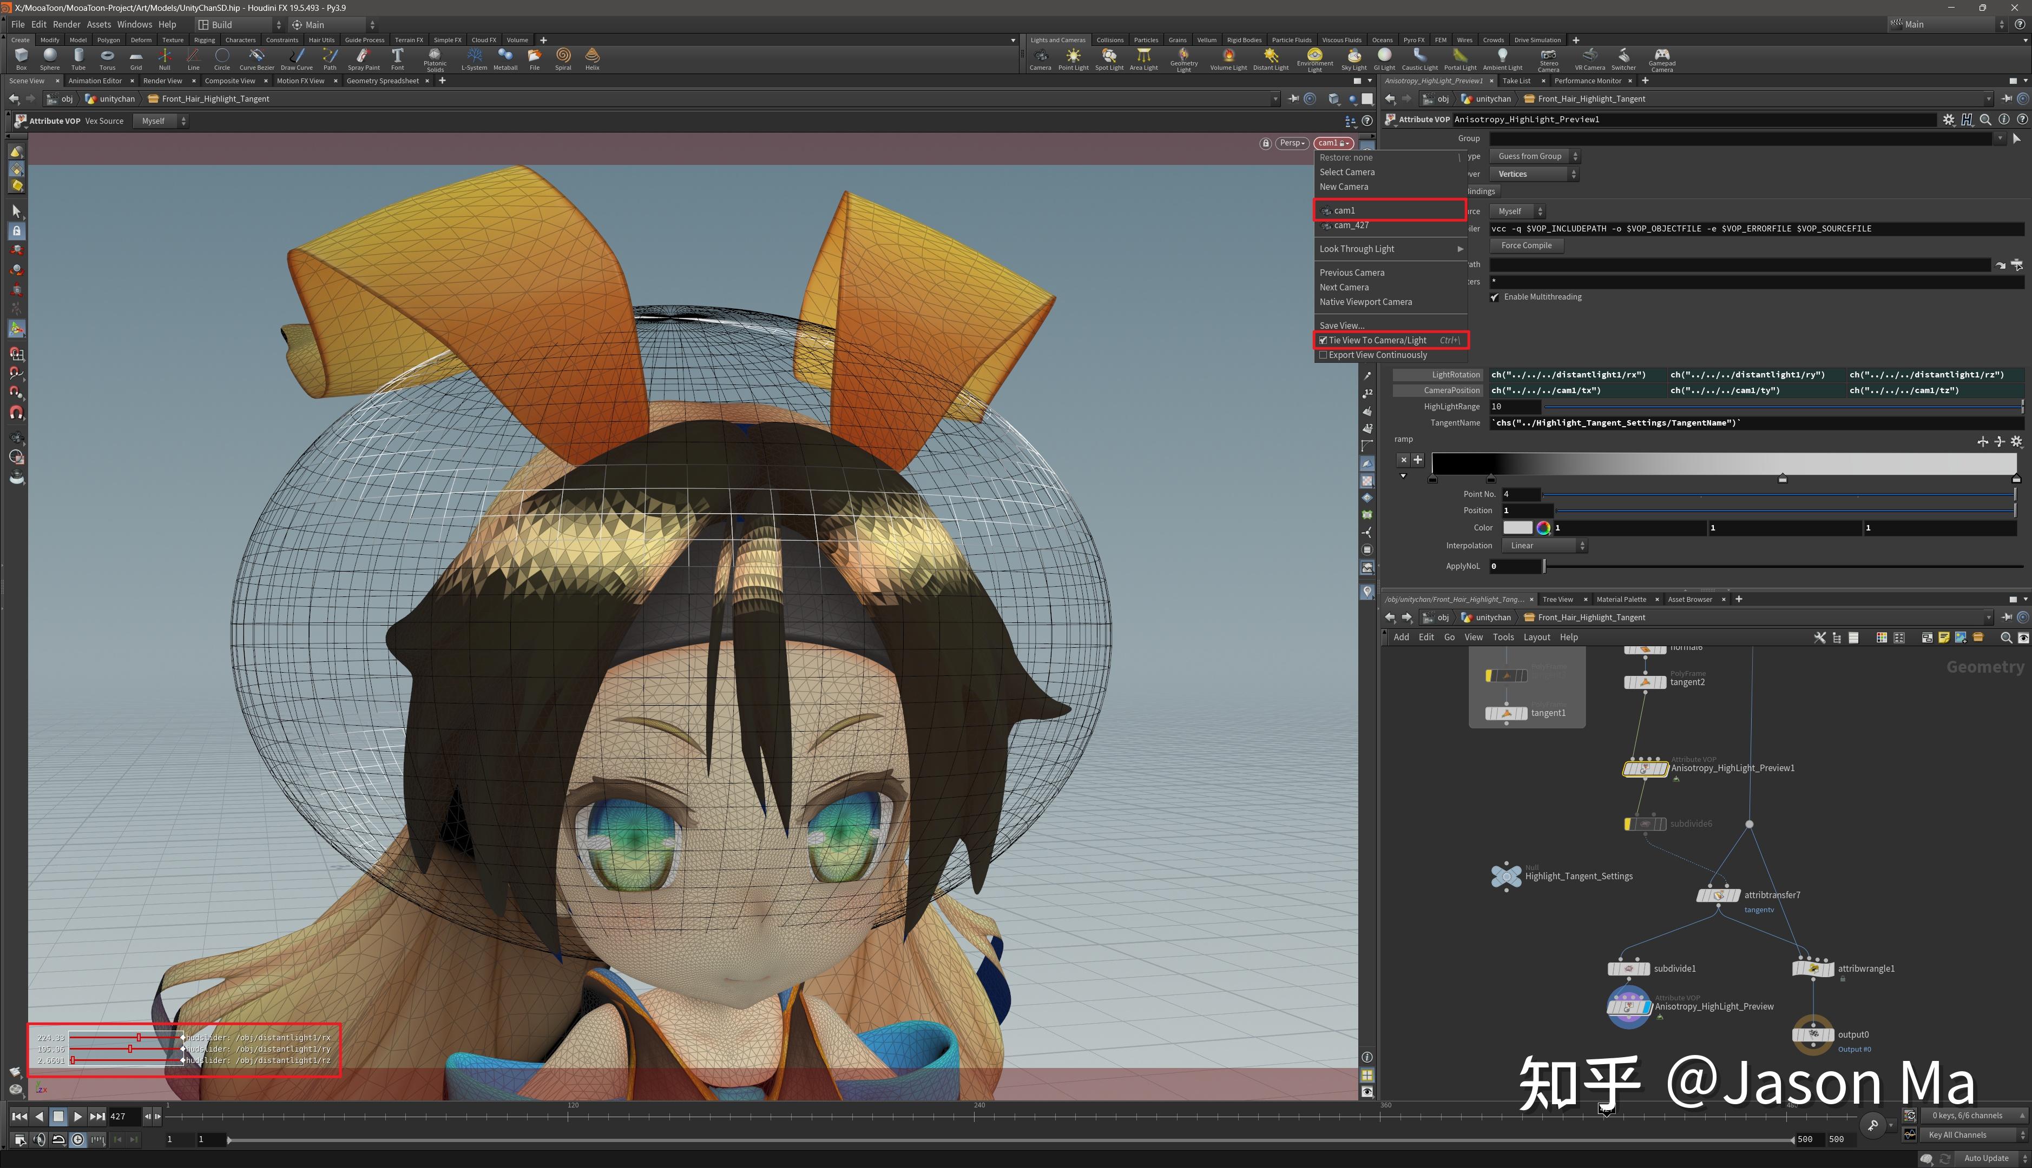
Task: Select the Spray Paint tool
Action: pos(363,56)
